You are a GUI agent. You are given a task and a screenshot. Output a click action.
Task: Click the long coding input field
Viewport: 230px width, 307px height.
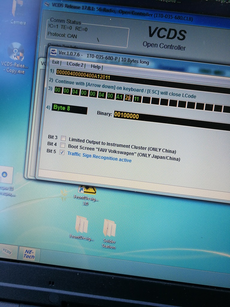[x=83, y=75]
